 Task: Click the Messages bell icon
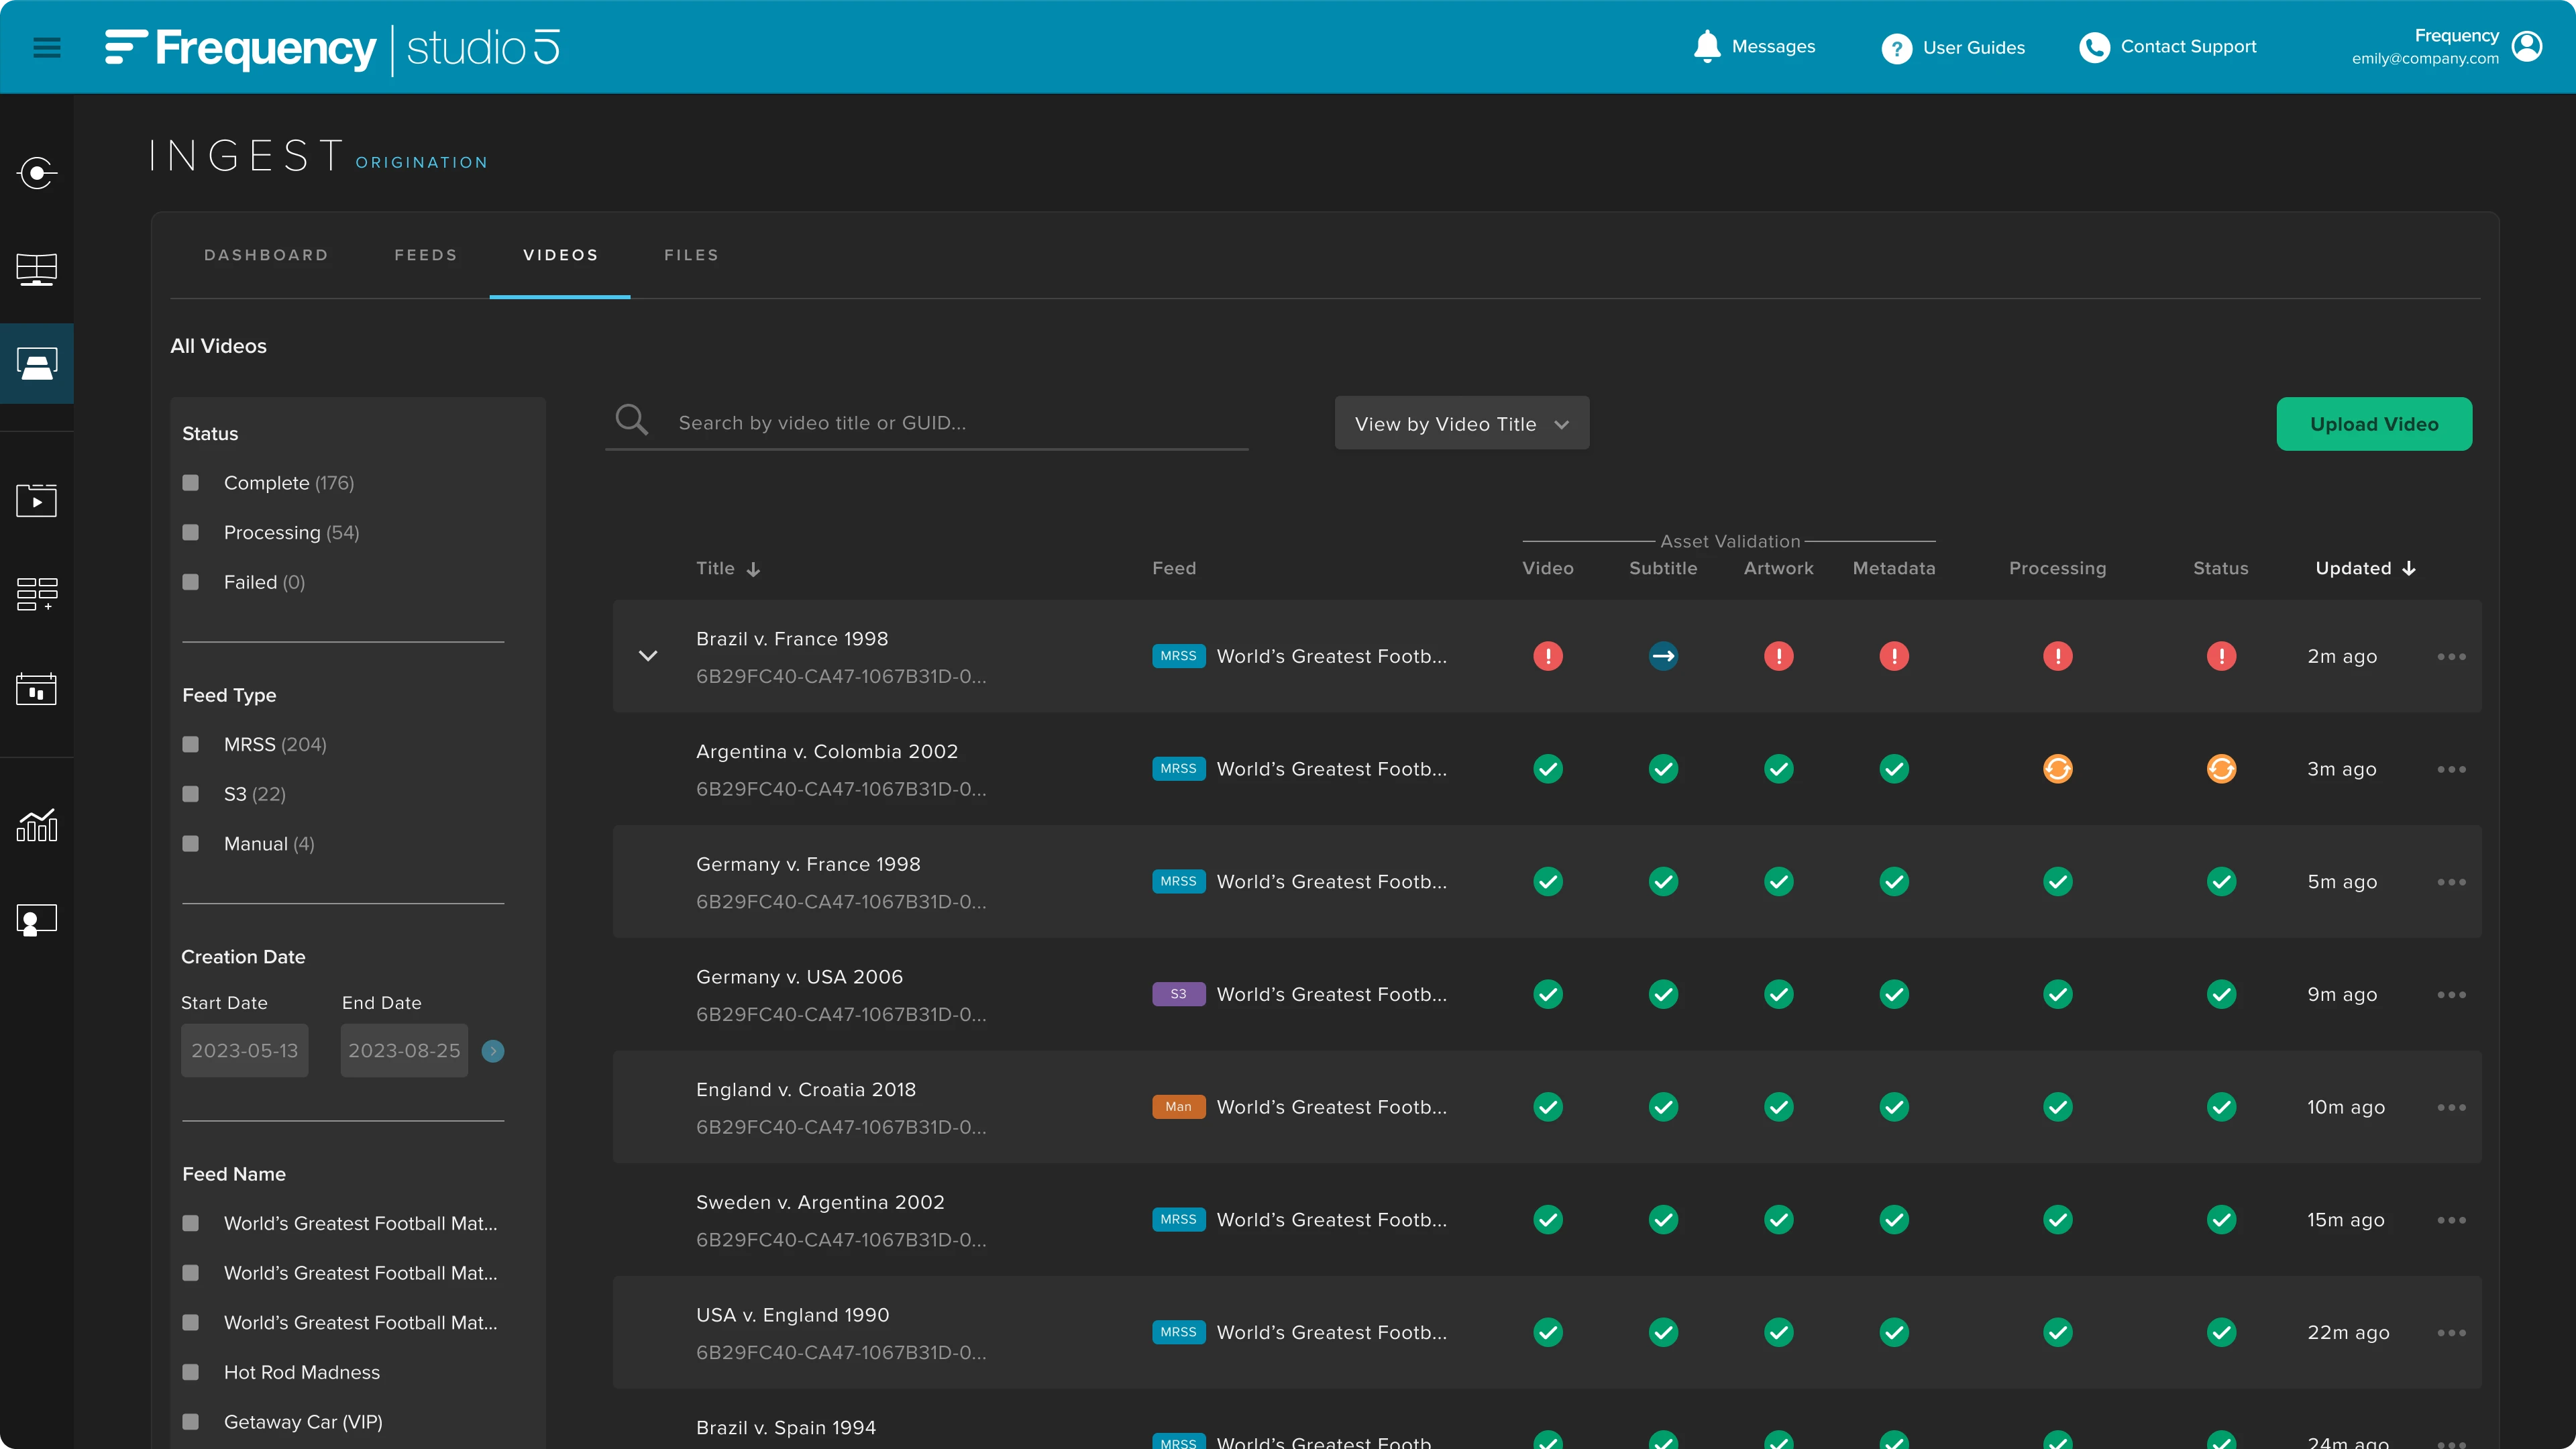tap(1707, 47)
